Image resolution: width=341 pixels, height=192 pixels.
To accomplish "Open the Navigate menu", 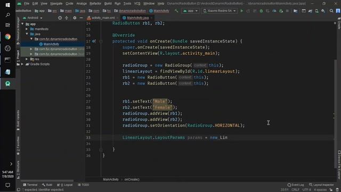I will (56, 4).
